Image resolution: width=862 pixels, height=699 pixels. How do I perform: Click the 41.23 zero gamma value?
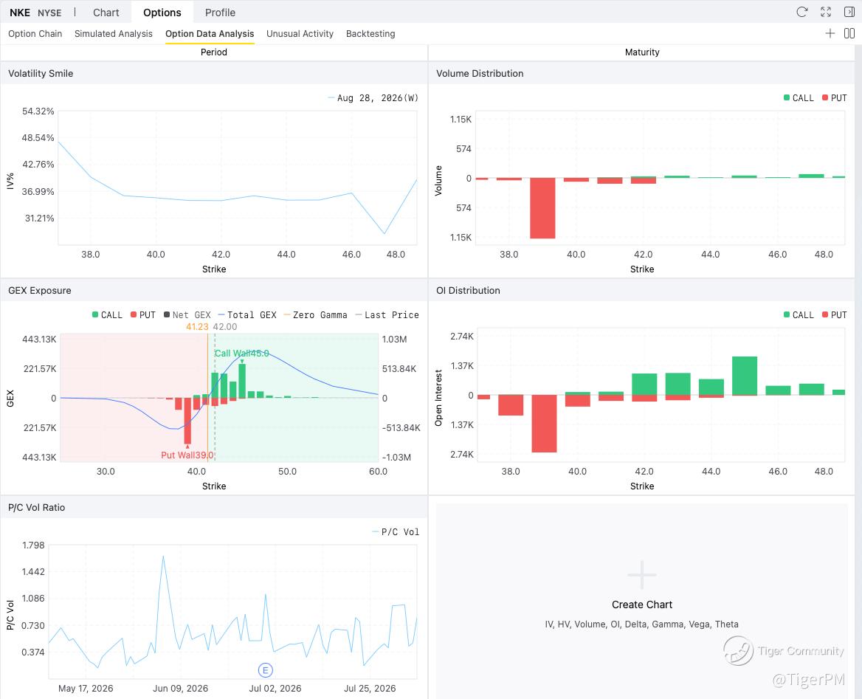coord(197,327)
